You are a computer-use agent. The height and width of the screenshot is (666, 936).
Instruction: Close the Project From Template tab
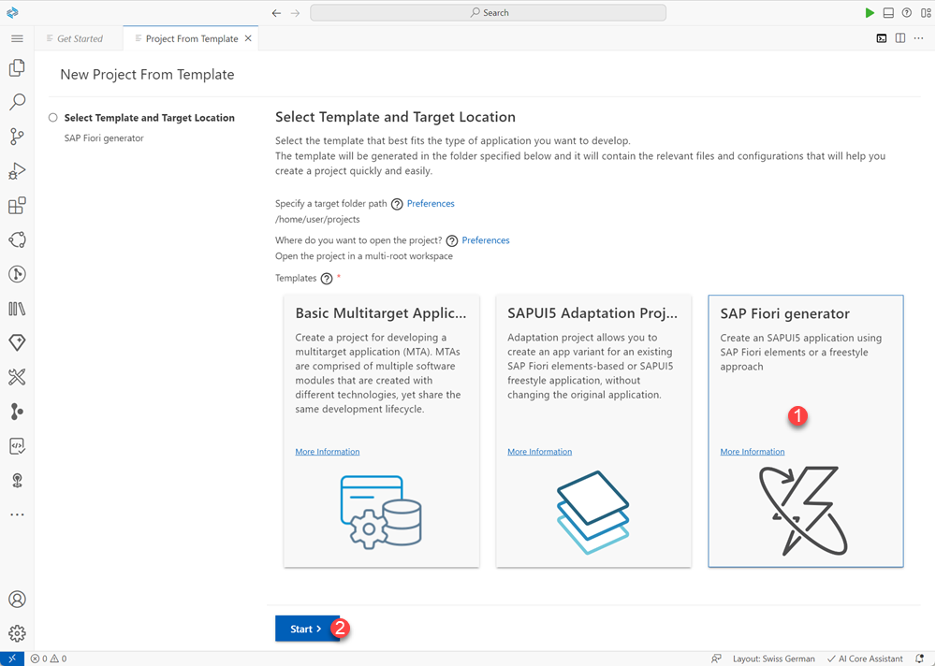tap(248, 38)
